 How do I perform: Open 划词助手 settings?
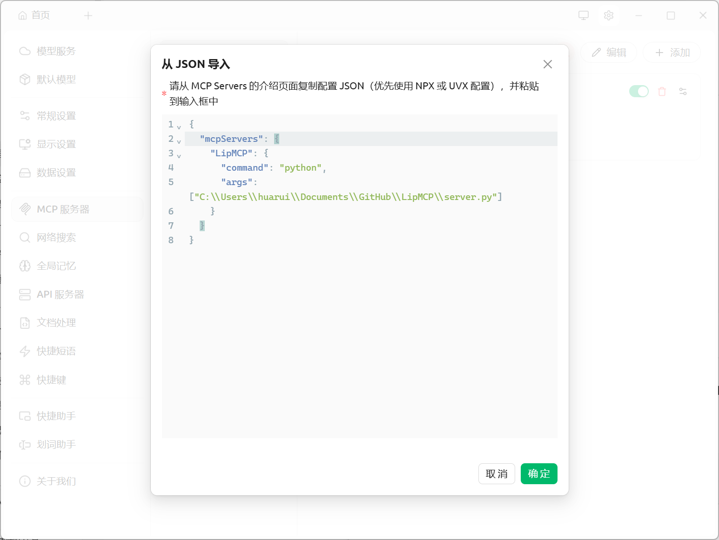tap(77, 444)
